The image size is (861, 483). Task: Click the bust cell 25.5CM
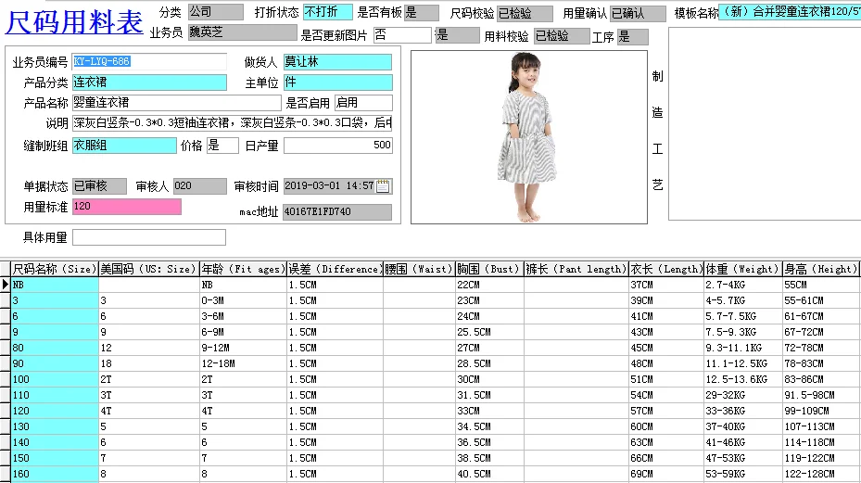click(x=489, y=332)
